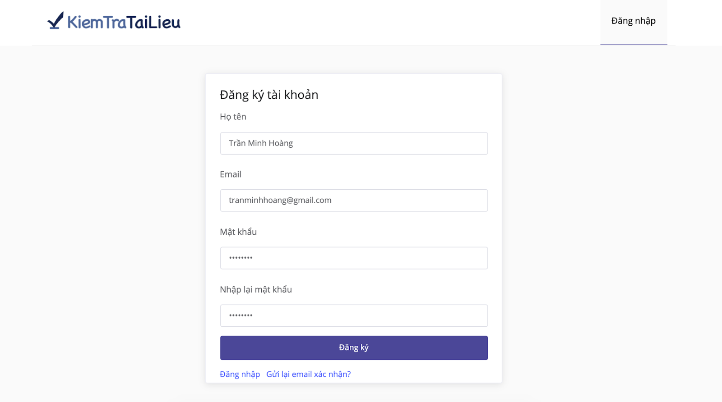Follow the Đăng nhập link below form
Screen dimensions: 722x402
(x=240, y=375)
